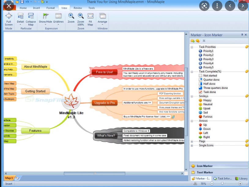This screenshot has height=187, width=249.
Task: Open the Home ribbon tab
Action: pos(23,8)
